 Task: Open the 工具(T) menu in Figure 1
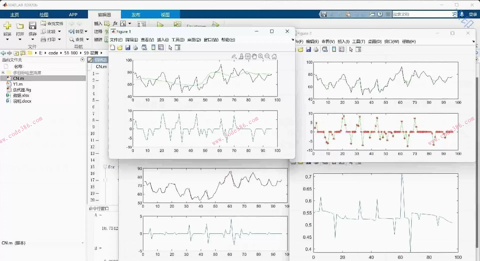[178, 40]
